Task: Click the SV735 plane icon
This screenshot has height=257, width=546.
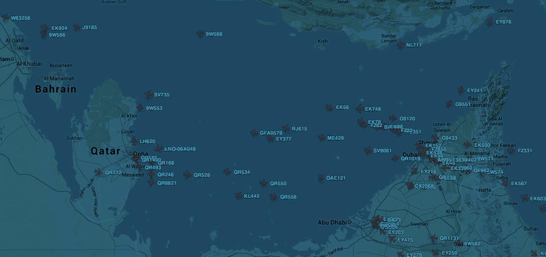Action: click(148, 95)
